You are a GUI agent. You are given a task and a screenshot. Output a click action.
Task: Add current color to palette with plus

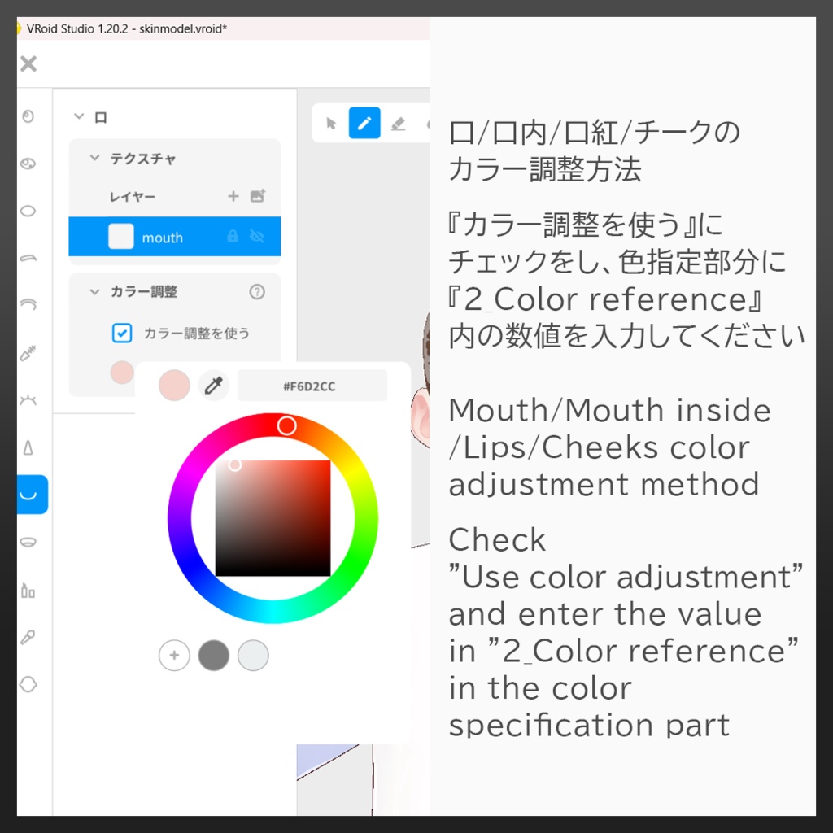[174, 655]
